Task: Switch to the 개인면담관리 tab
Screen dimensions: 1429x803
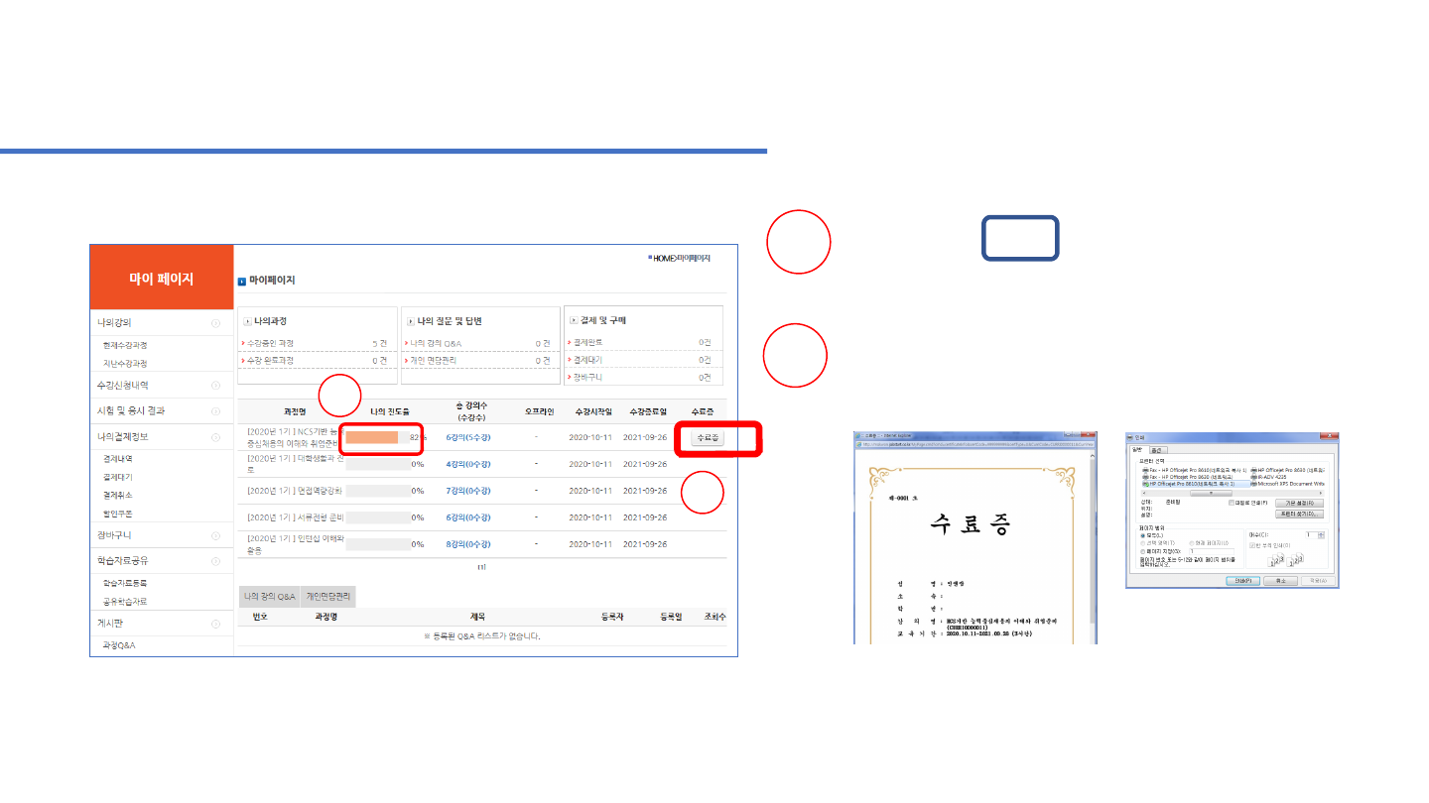Action: [328, 597]
